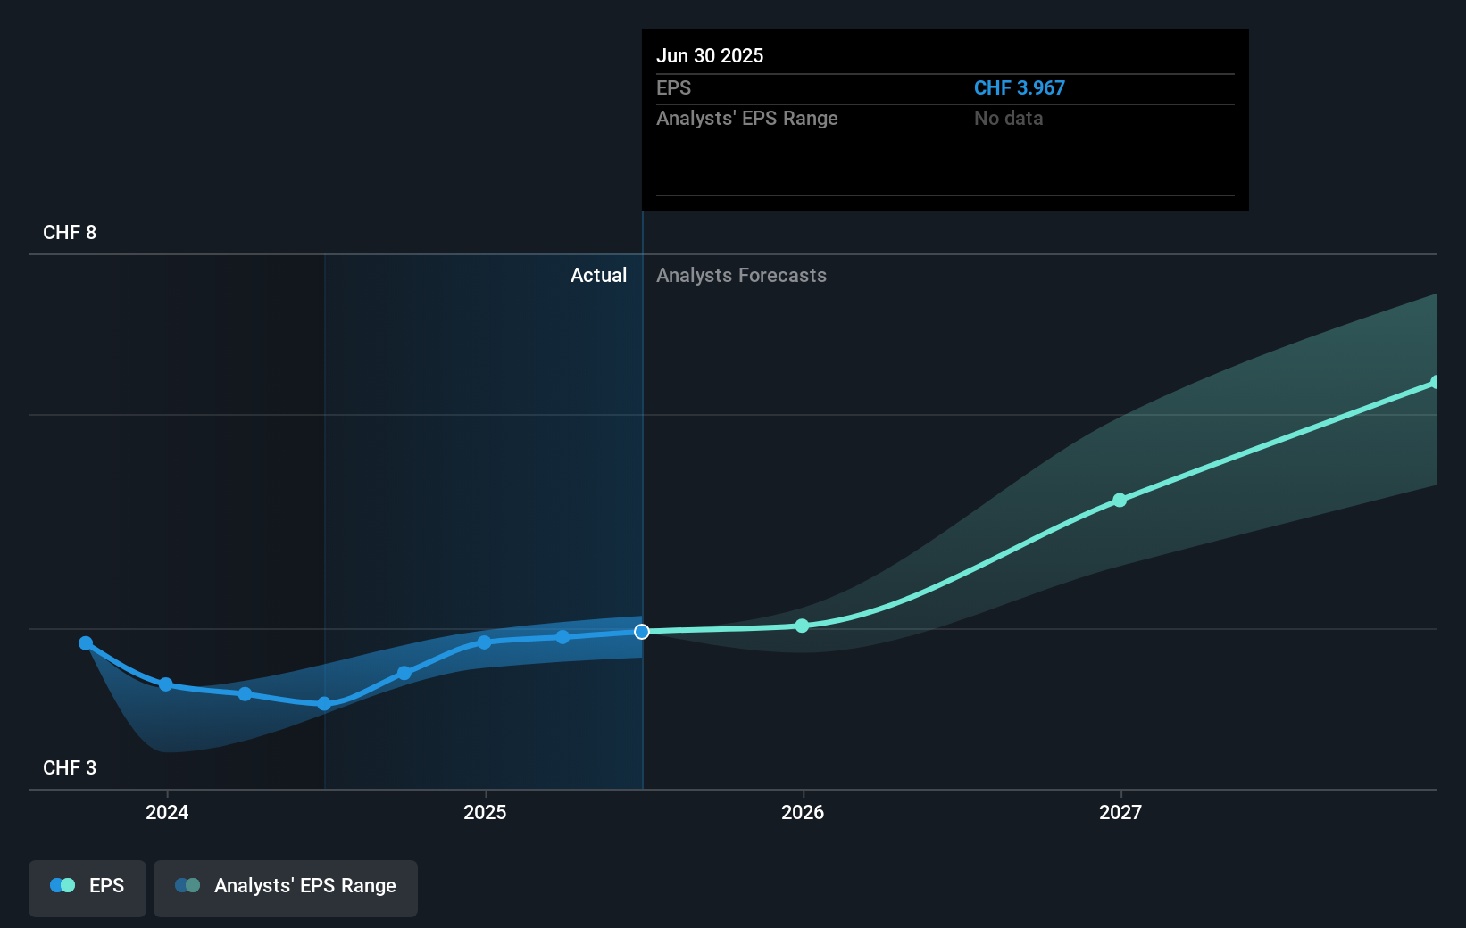Click the CHF 3.967 EPS value
The width and height of the screenshot is (1466, 928).
click(x=1019, y=87)
